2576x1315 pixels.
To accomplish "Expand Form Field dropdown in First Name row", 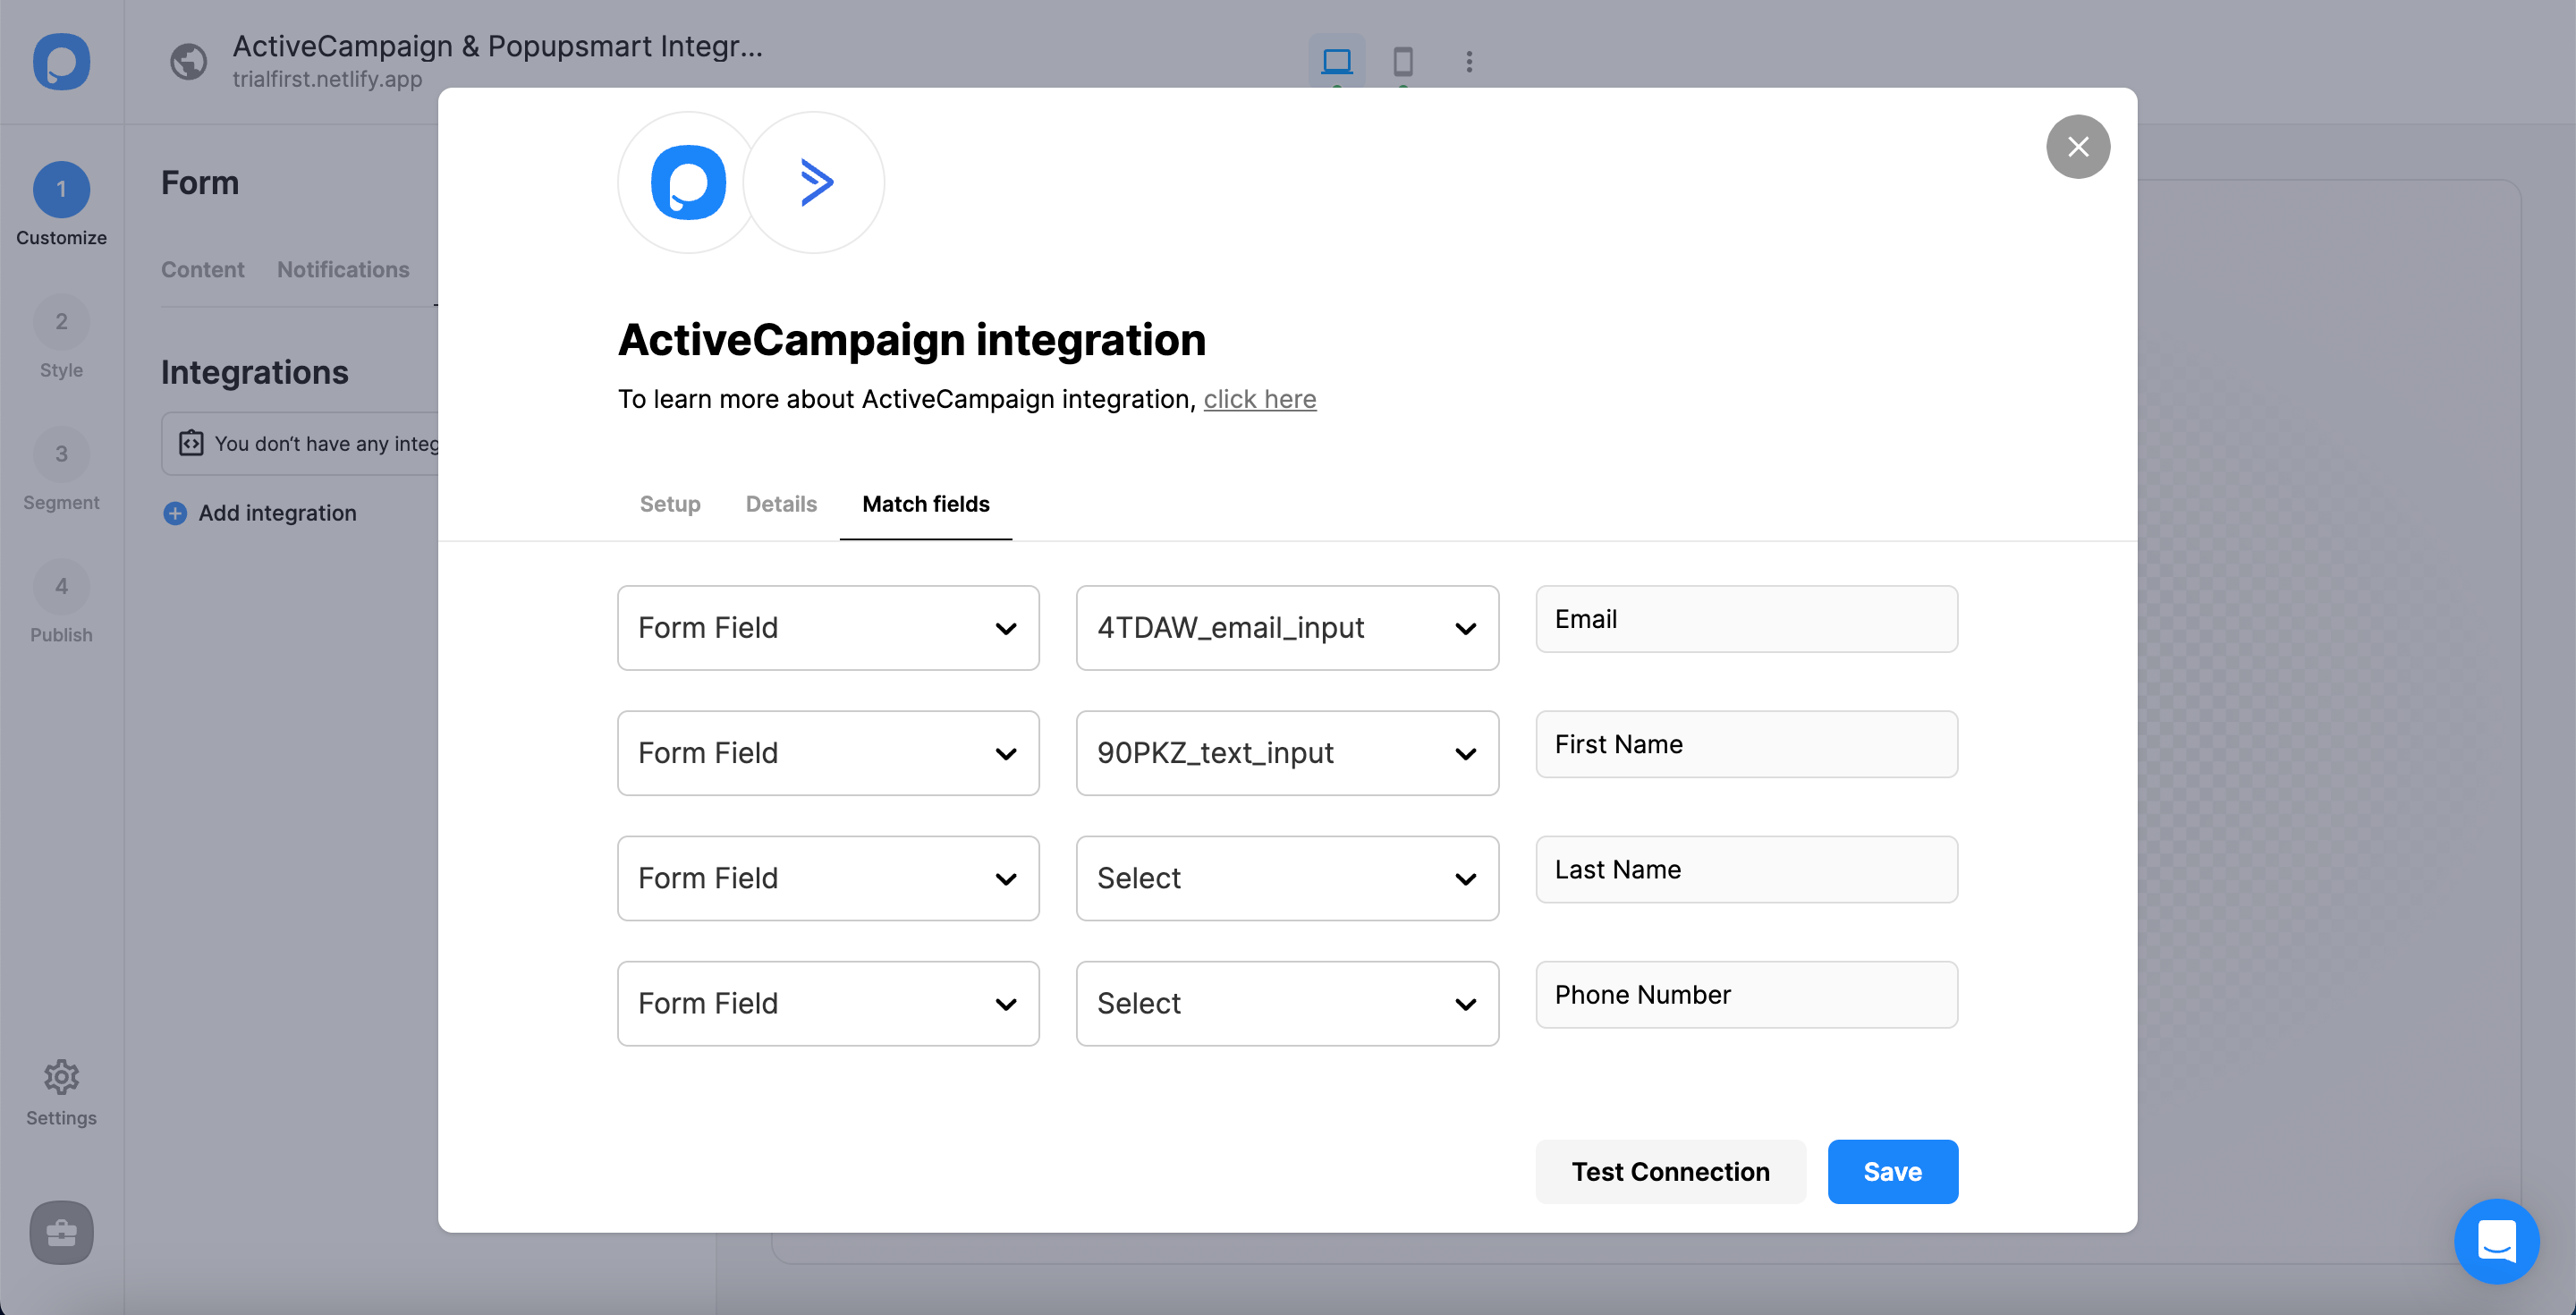I will click(x=828, y=753).
